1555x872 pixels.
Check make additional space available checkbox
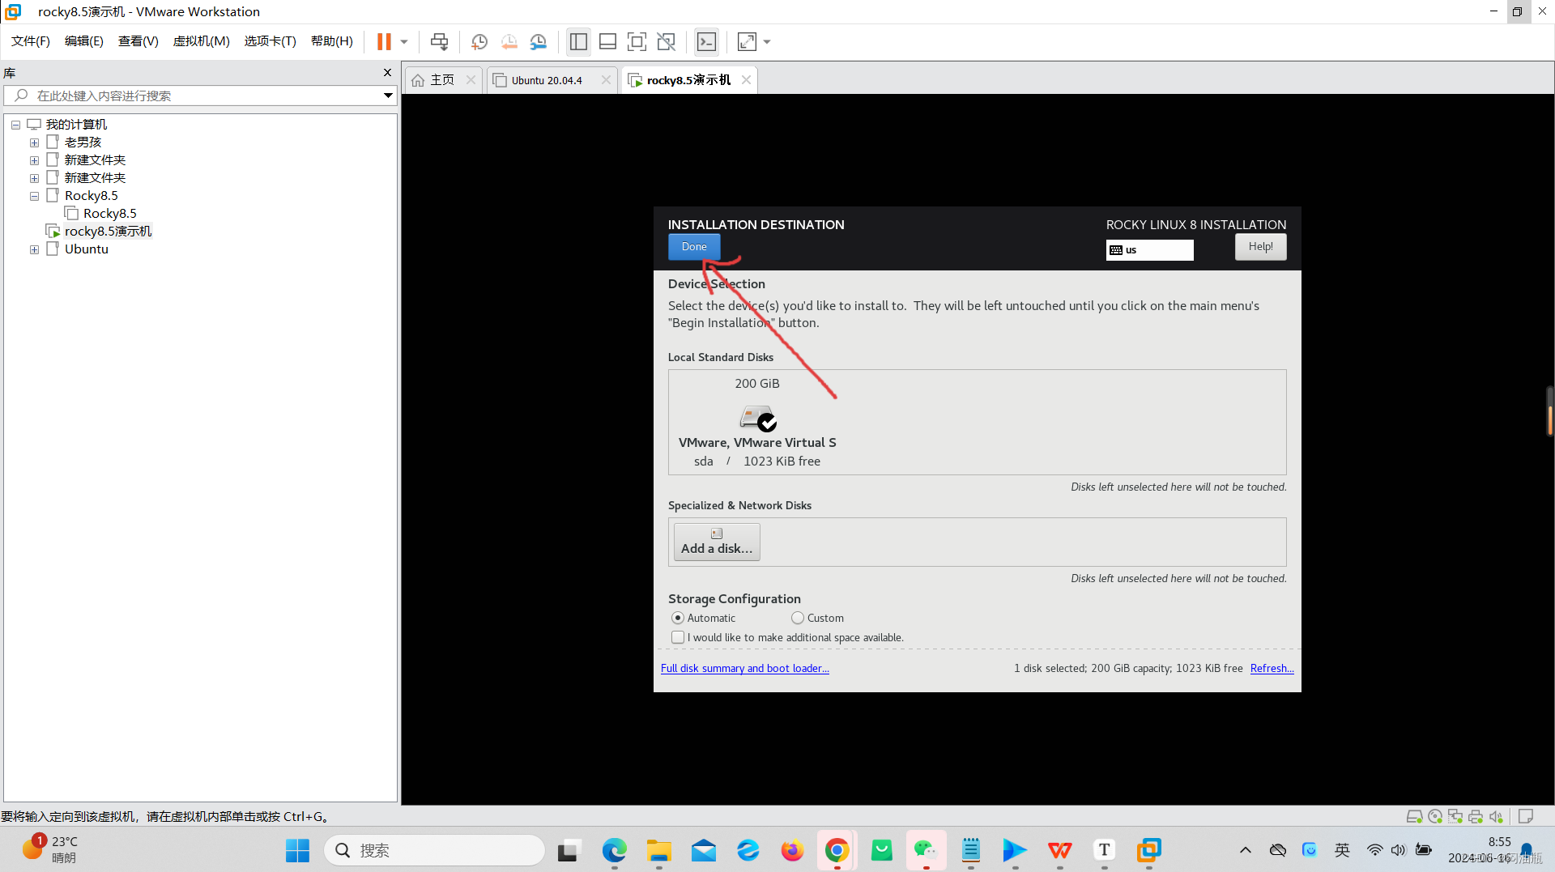678,637
